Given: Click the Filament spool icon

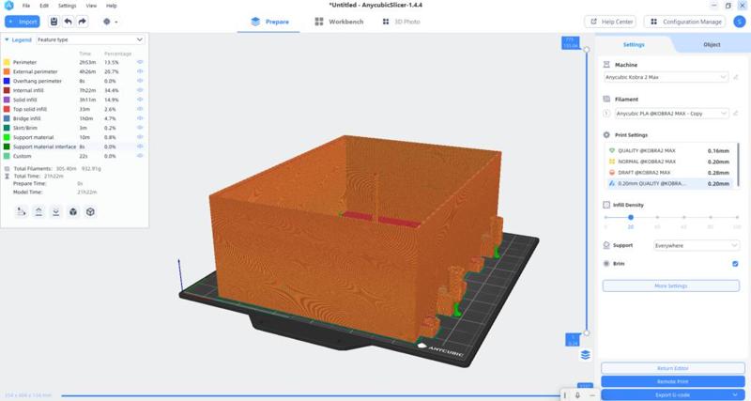Looking at the screenshot, I should click(606, 100).
